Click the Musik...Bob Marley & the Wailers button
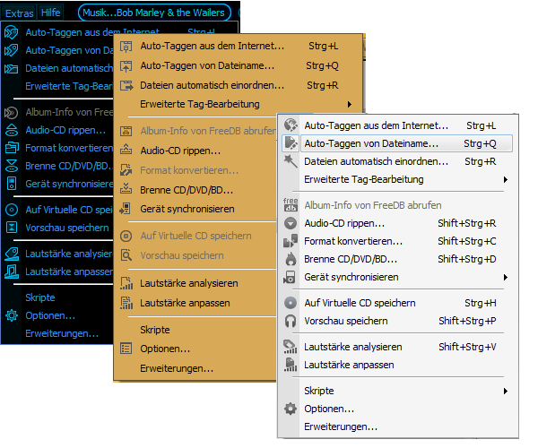 click(153, 13)
